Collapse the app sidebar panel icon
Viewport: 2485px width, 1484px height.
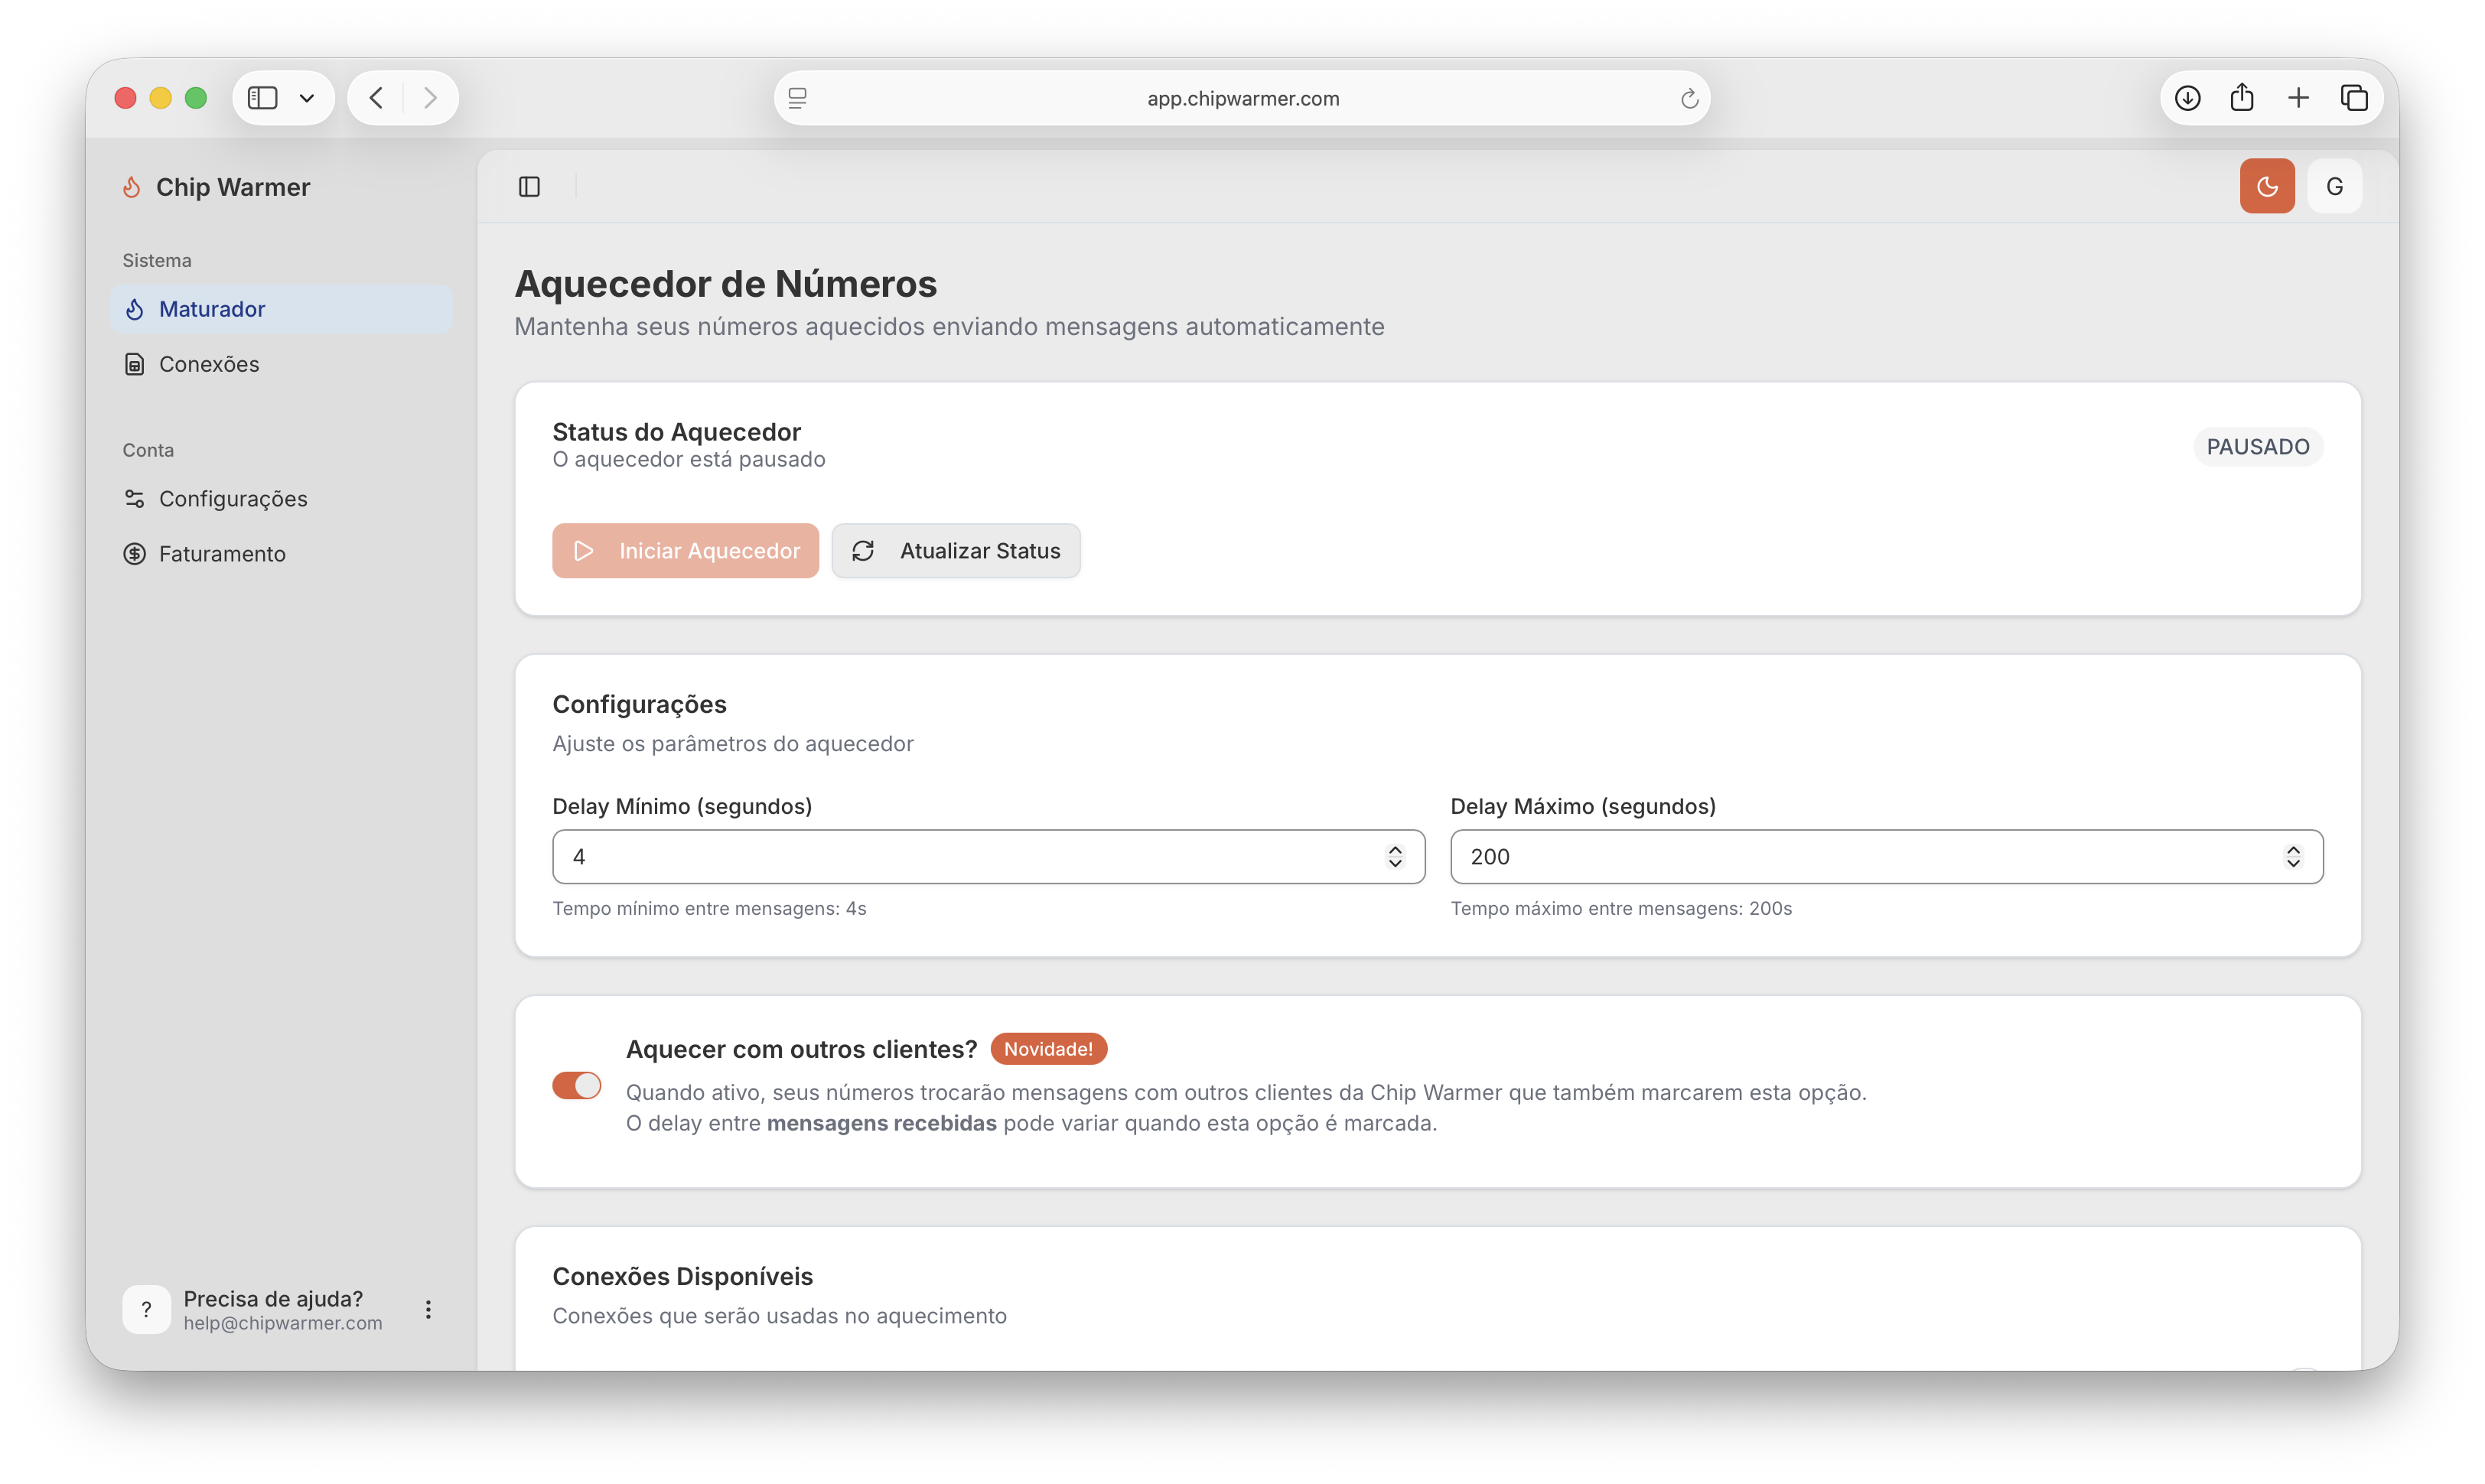(x=529, y=186)
